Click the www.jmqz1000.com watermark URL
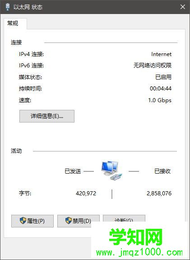This screenshot has height=260, width=190. click(139, 252)
